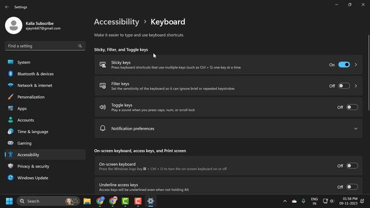
Task: Enable the Underline access keys toggle
Action: [x=352, y=187]
